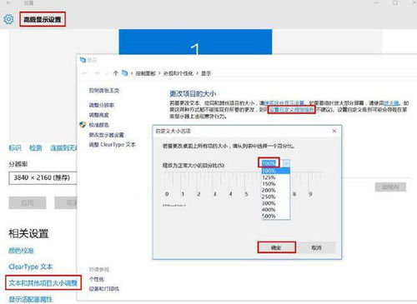Open 颜色校准 under related settings
This screenshot has width=417, height=304.
pos(21,251)
